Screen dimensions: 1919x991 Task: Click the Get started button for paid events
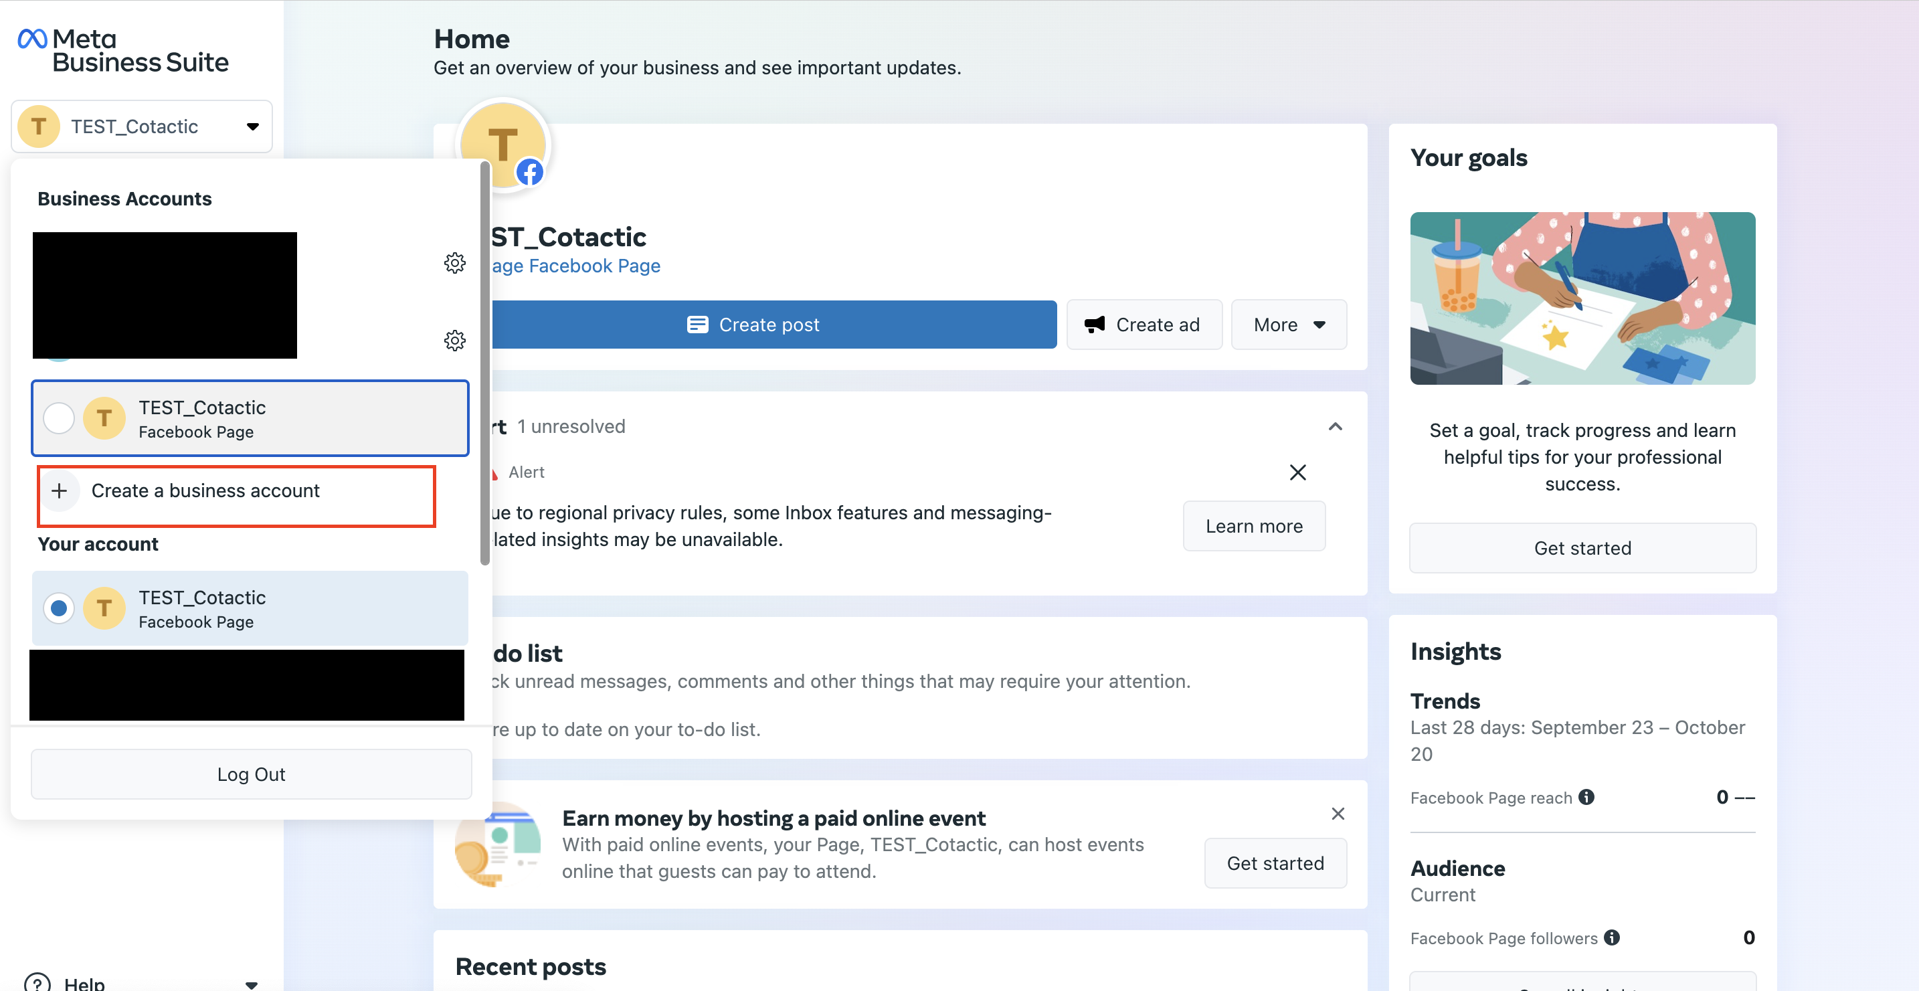pos(1276,863)
